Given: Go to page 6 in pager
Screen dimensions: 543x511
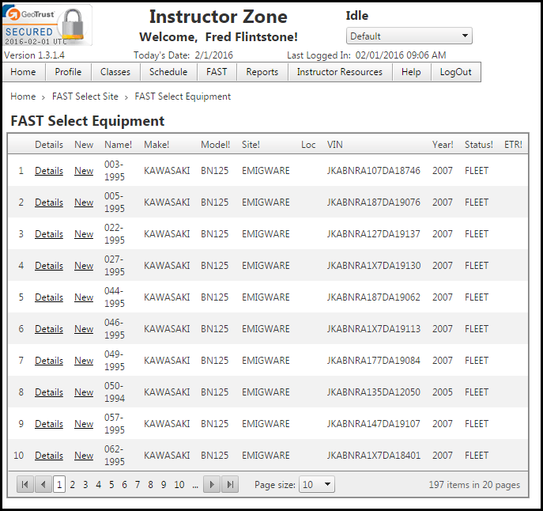Looking at the screenshot, I should [124, 485].
